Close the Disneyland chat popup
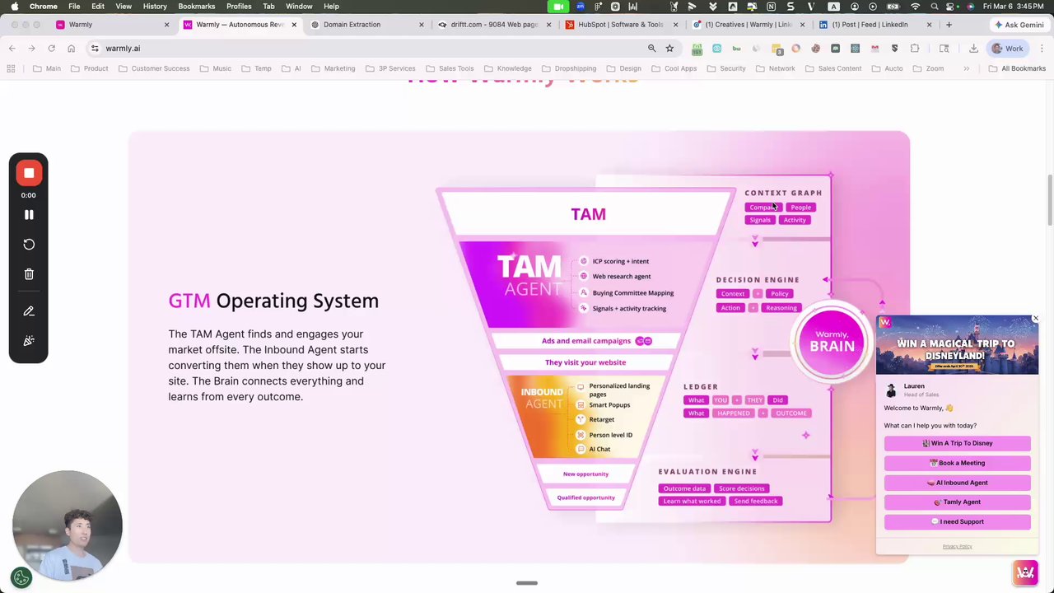This screenshot has height=593, width=1054. 1036,318
